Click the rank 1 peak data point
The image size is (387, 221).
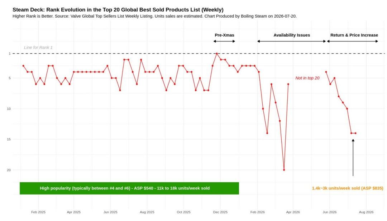[217, 53]
